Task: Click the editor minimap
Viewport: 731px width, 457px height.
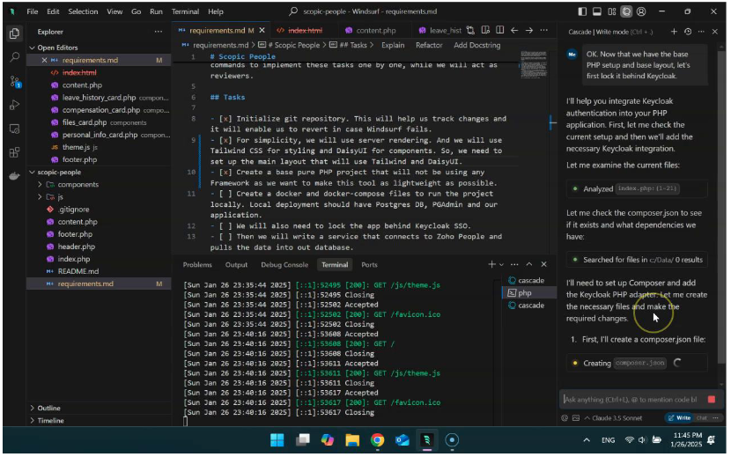Action: point(534,64)
